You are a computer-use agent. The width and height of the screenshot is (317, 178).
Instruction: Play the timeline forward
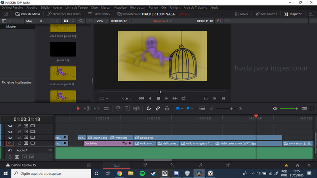point(166,98)
